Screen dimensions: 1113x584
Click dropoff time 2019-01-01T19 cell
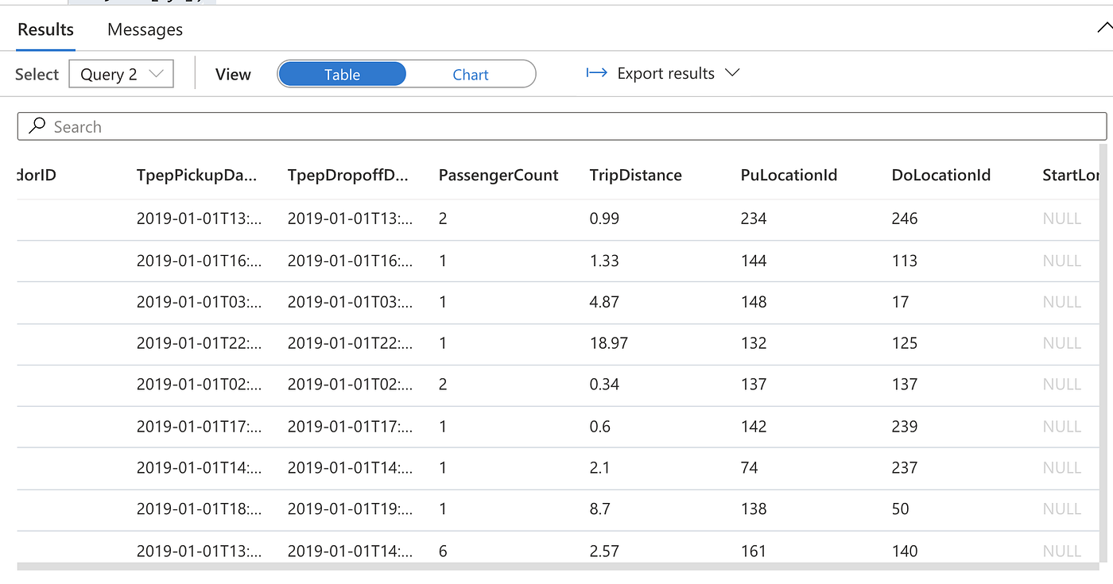coord(351,509)
